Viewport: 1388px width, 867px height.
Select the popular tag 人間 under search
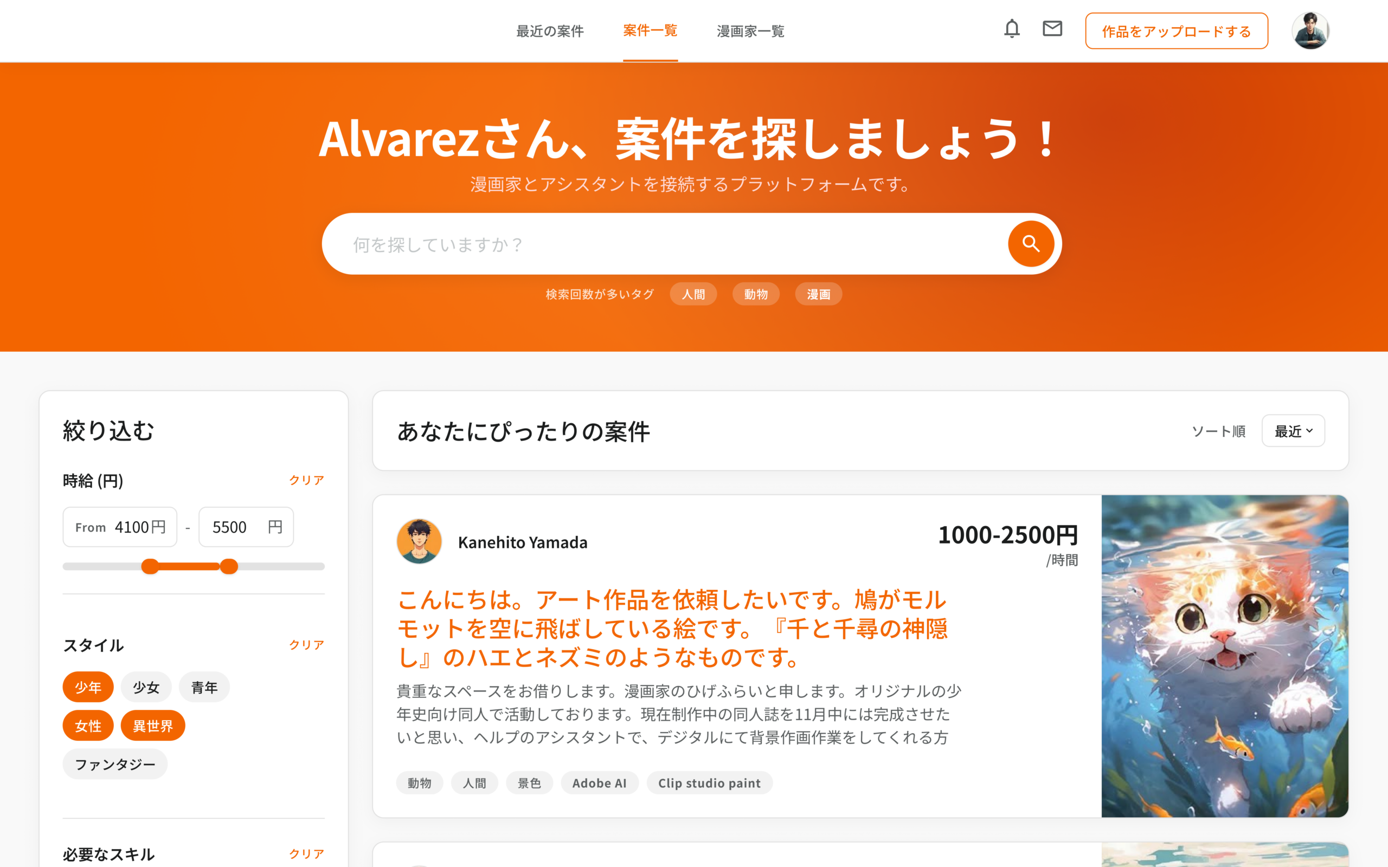tap(693, 295)
